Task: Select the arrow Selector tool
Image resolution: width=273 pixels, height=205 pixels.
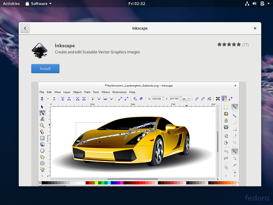Action: pyautogui.click(x=42, y=107)
